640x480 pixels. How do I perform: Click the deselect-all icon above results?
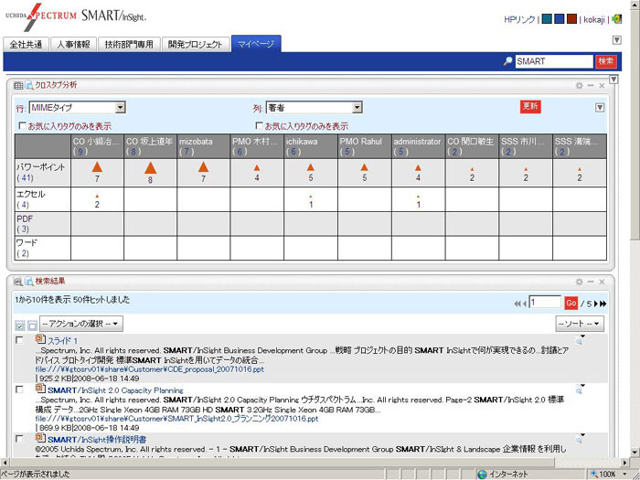pyautogui.click(x=32, y=325)
